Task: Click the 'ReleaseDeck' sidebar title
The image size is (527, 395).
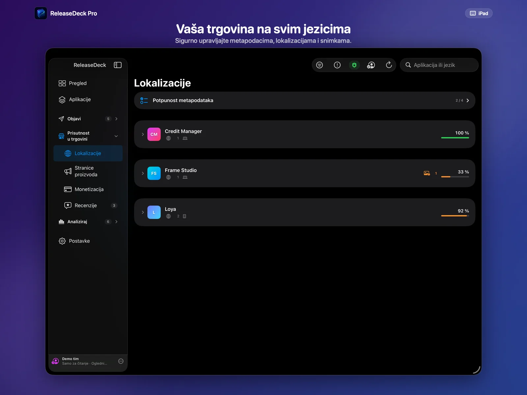Action: click(90, 65)
